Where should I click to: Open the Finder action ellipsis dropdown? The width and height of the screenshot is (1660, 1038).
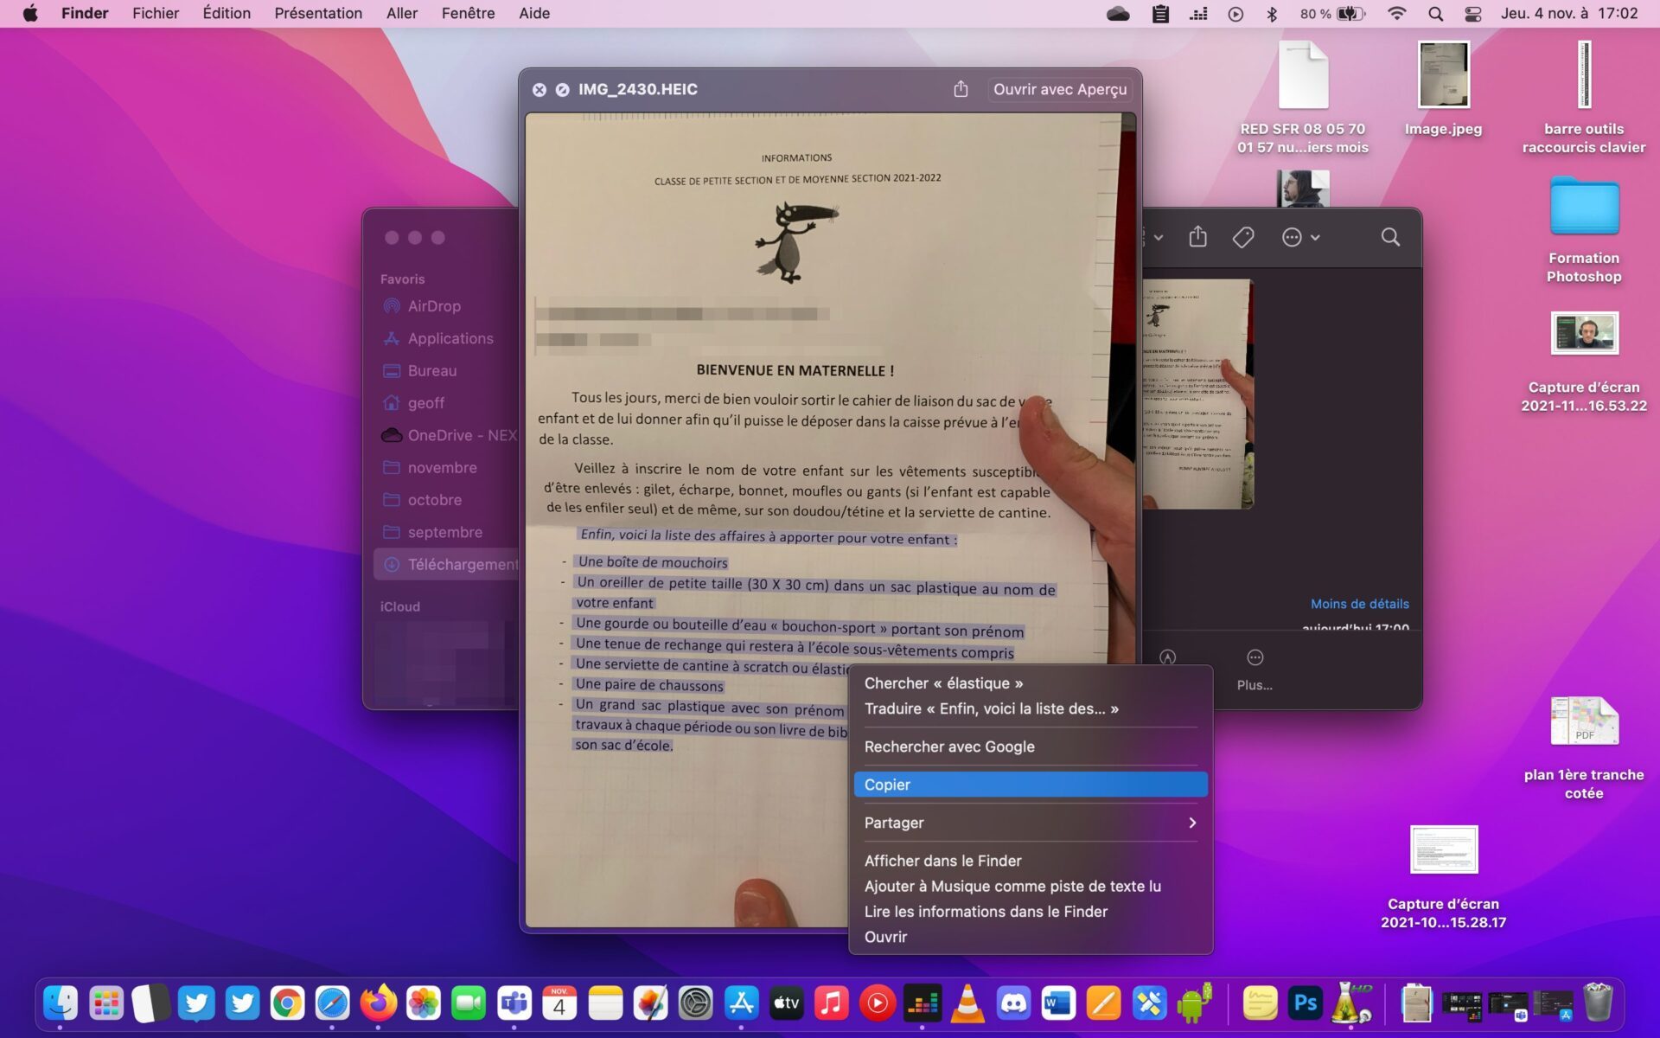[x=1300, y=237]
